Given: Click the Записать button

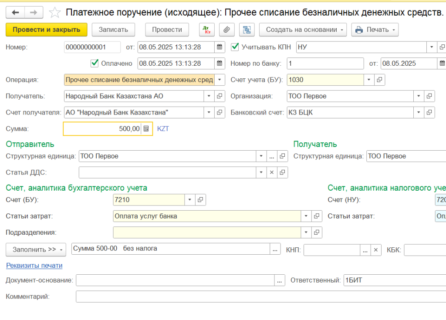Looking at the screenshot, I should click(113, 30).
